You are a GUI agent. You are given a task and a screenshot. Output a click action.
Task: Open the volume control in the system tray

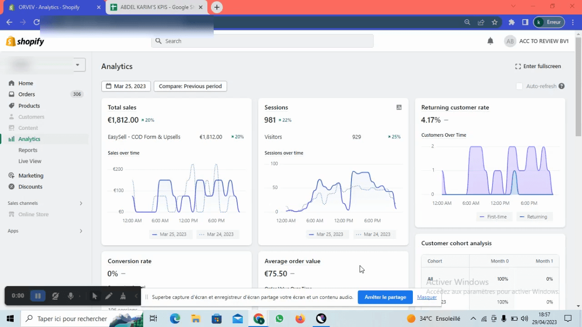[x=524, y=318]
